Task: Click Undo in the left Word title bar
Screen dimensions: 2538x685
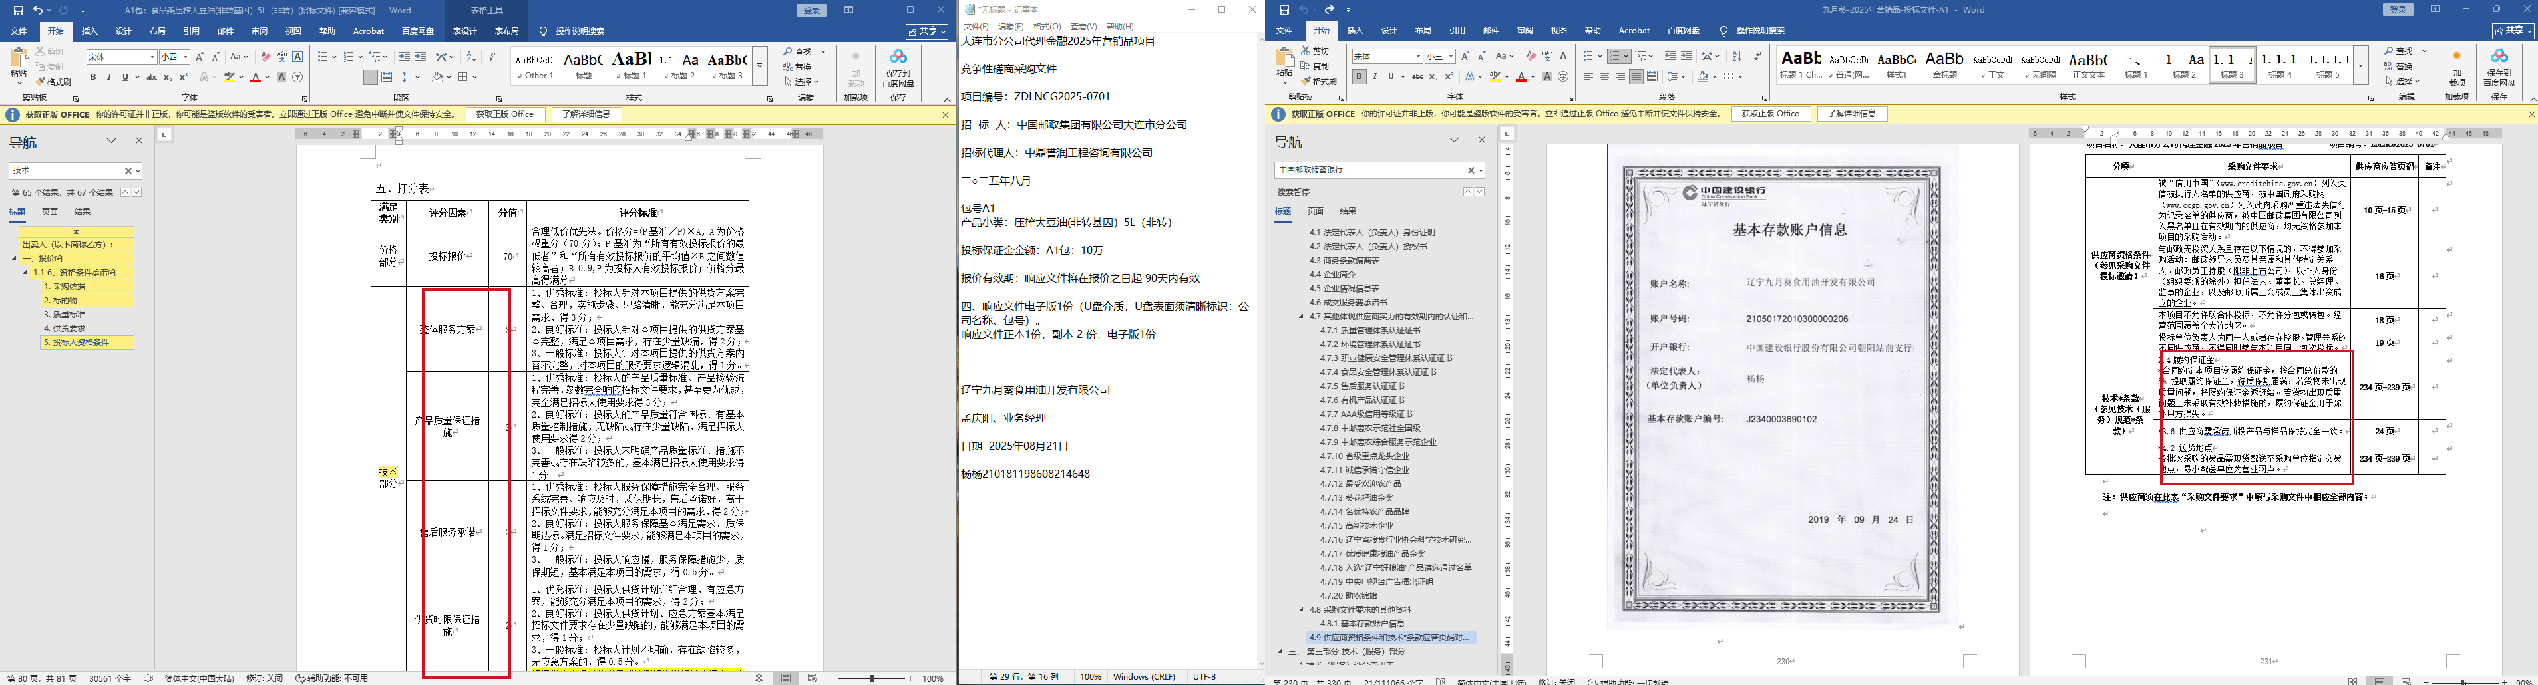Action: click(37, 10)
